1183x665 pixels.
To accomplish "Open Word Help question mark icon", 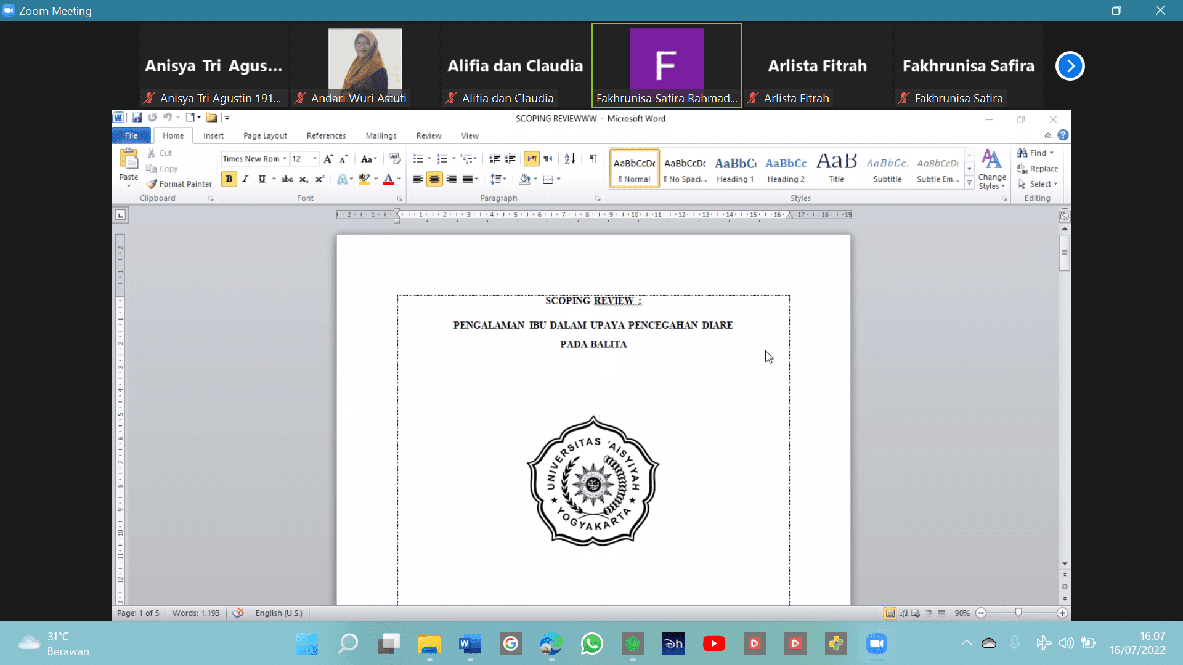I will coord(1063,135).
